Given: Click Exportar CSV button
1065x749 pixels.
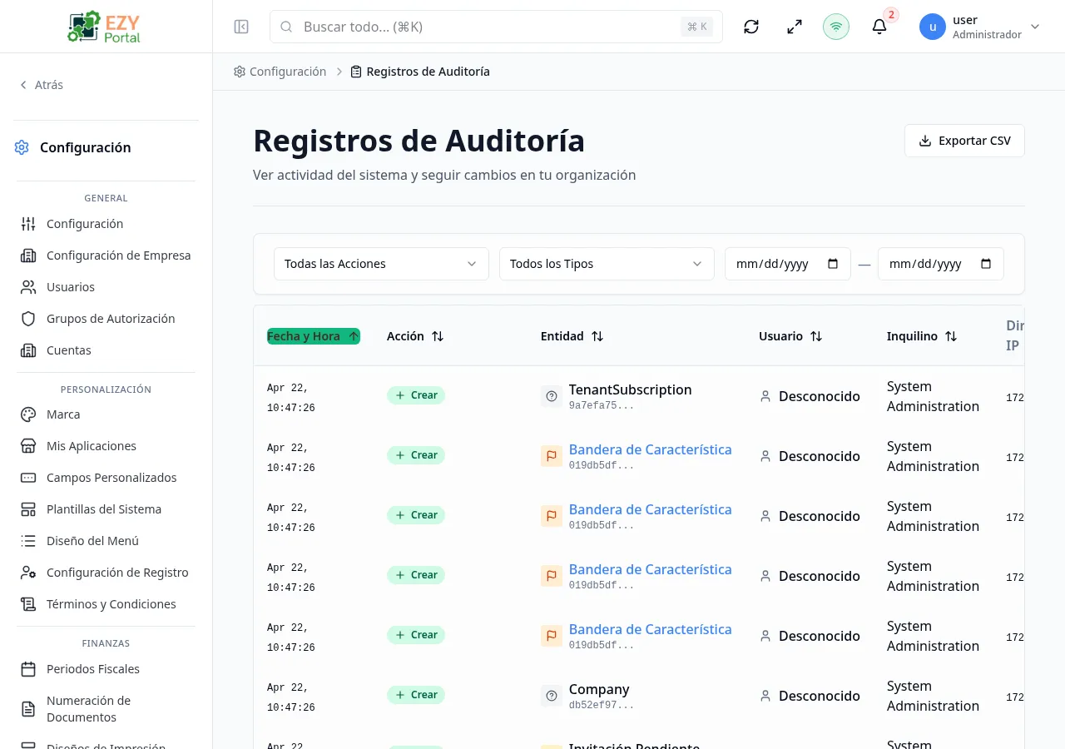Looking at the screenshot, I should coord(964,141).
